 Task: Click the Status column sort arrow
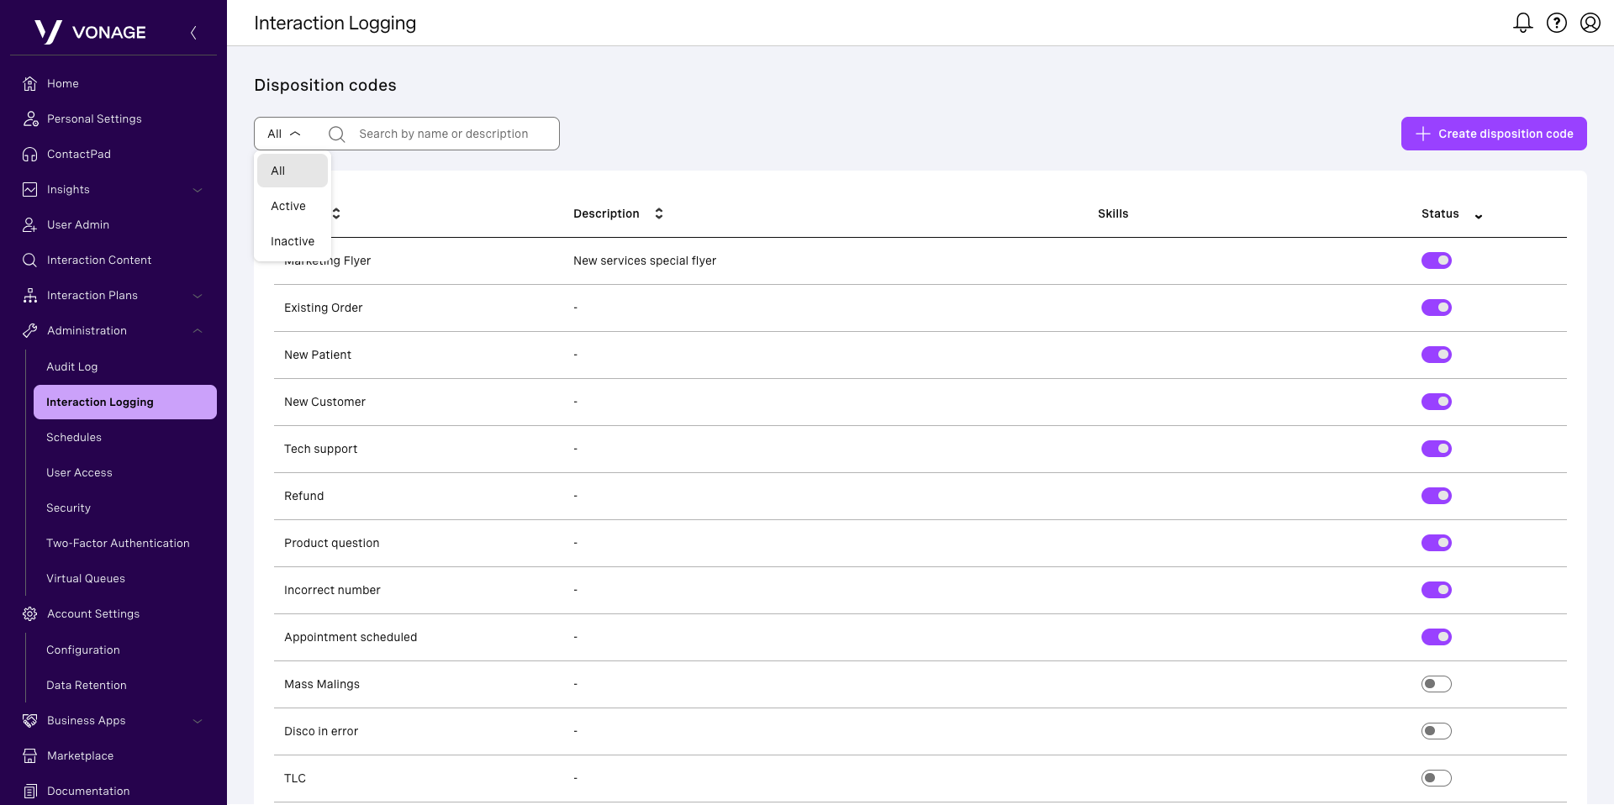point(1478,216)
